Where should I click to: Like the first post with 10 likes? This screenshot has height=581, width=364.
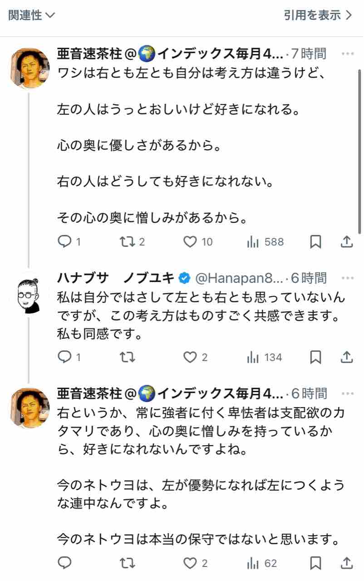pyautogui.click(x=190, y=242)
